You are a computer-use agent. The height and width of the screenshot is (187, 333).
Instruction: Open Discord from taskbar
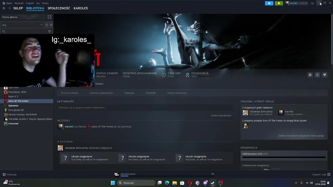(205, 183)
